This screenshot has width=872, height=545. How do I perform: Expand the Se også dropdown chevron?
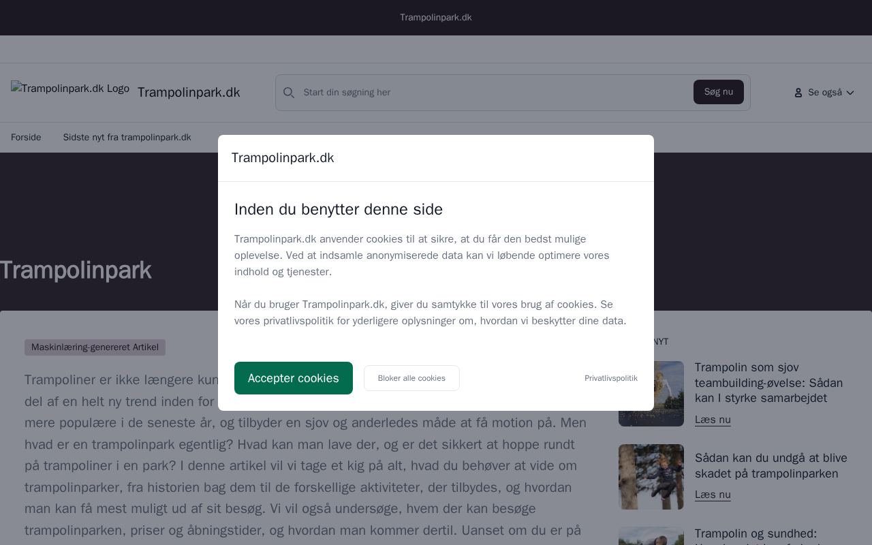[850, 93]
